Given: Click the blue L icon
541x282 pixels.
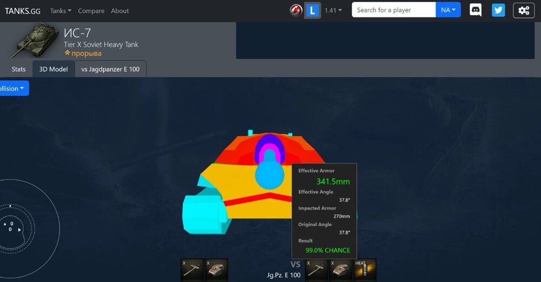Looking at the screenshot, I should pyautogui.click(x=312, y=10).
